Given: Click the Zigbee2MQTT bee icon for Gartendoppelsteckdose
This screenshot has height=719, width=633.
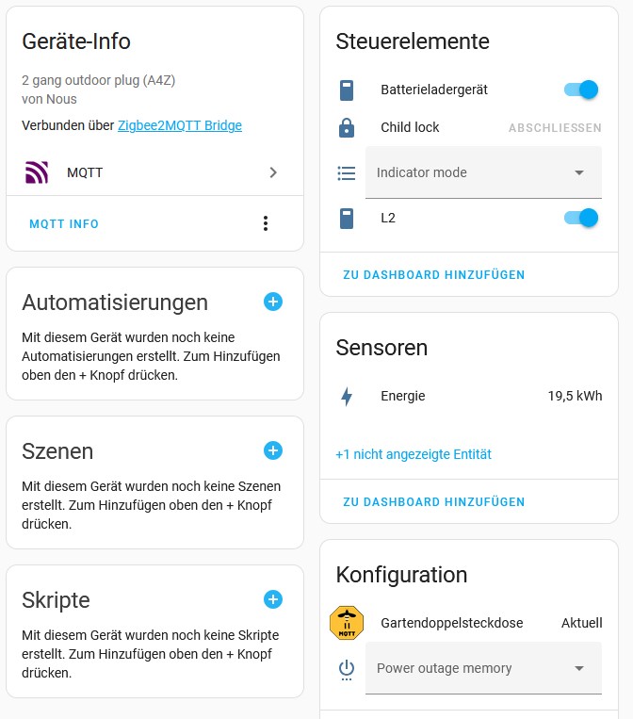Looking at the screenshot, I should [x=347, y=623].
